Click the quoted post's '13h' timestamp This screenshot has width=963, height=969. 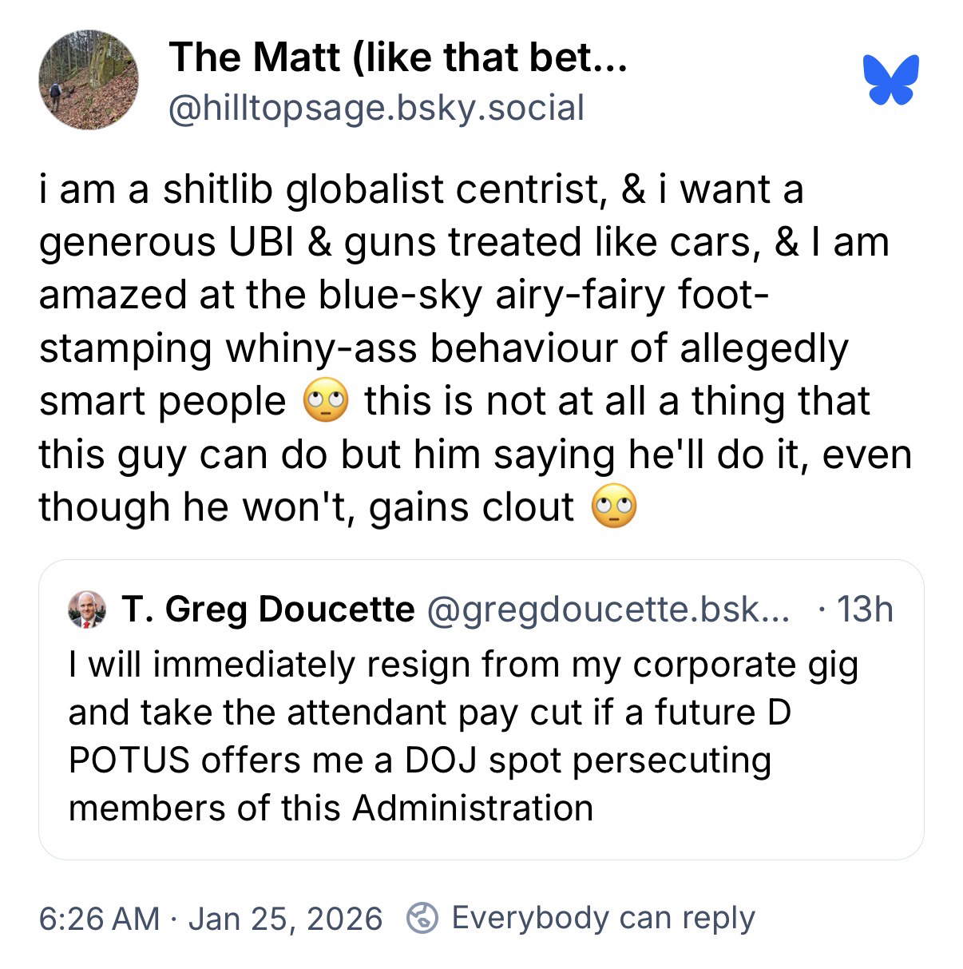click(864, 610)
